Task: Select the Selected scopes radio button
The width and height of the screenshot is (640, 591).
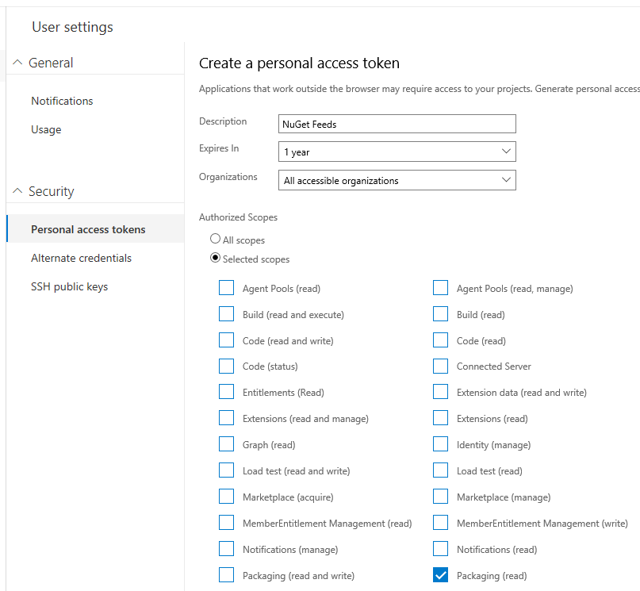Action: point(215,258)
